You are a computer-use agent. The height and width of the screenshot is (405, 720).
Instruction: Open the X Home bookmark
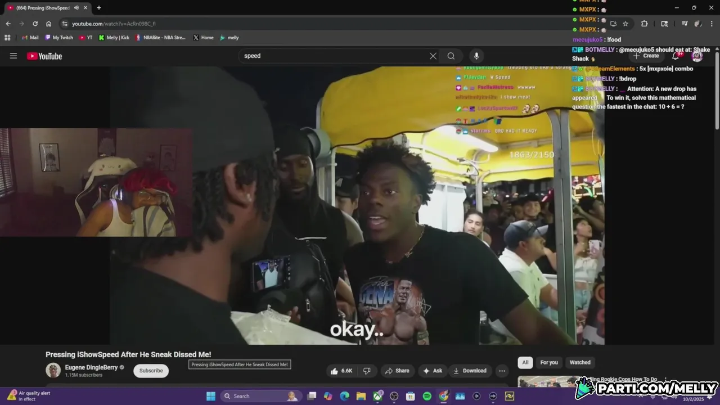tap(203, 38)
